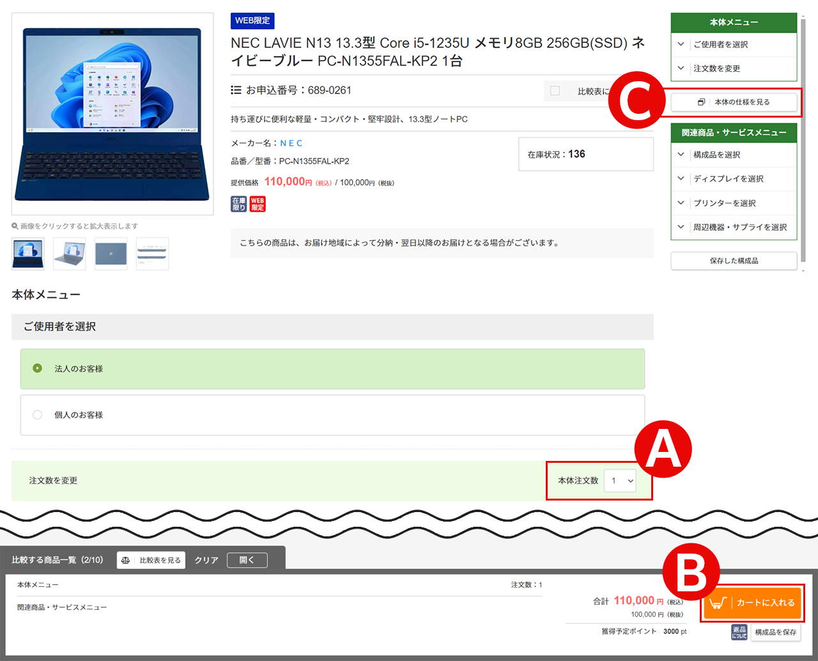Click the shopping cart icon
Image resolution: width=818 pixels, height=661 pixels.
coord(718,603)
